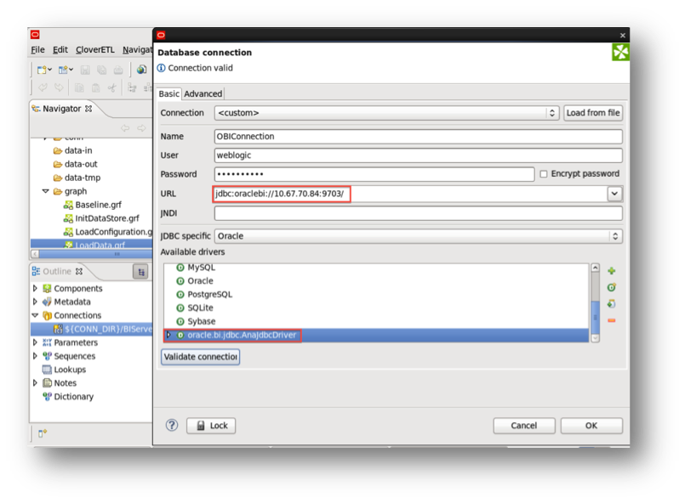This screenshot has height=503, width=685.
Task: Open the File menu
Action: point(37,50)
